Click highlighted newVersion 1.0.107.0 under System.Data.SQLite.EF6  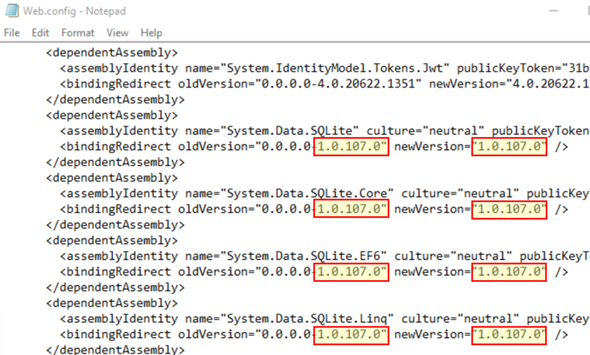click(509, 272)
